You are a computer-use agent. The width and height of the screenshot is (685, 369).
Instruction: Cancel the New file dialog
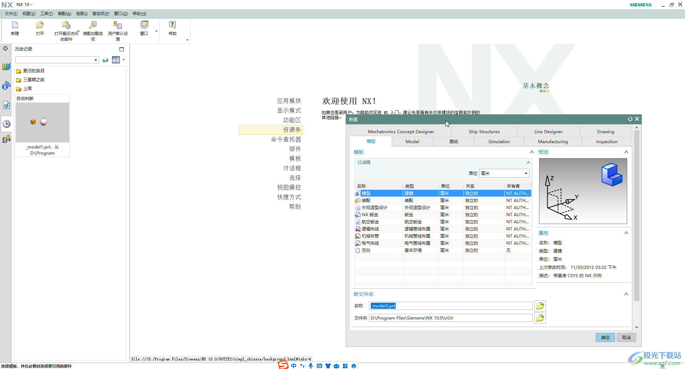[626, 338]
